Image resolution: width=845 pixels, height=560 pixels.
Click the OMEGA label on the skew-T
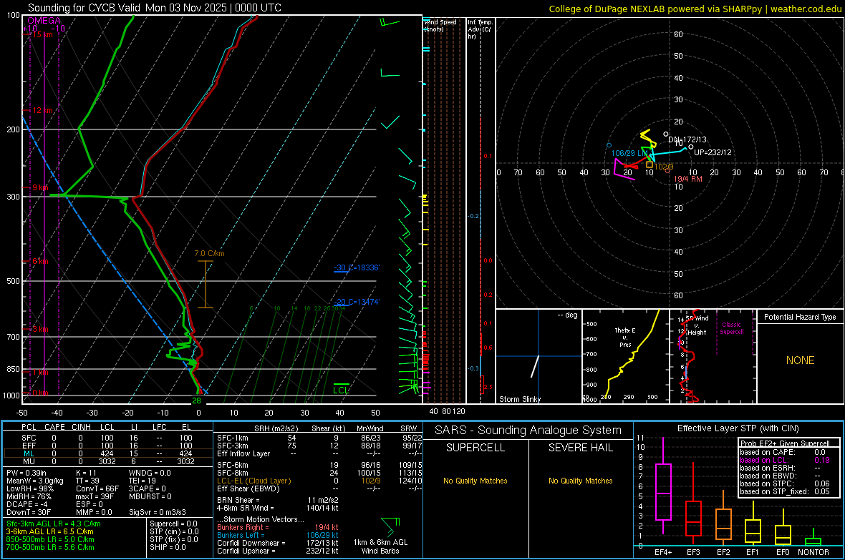[x=44, y=21]
